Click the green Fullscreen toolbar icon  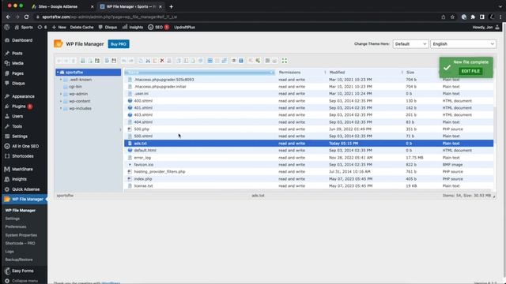click(x=285, y=61)
